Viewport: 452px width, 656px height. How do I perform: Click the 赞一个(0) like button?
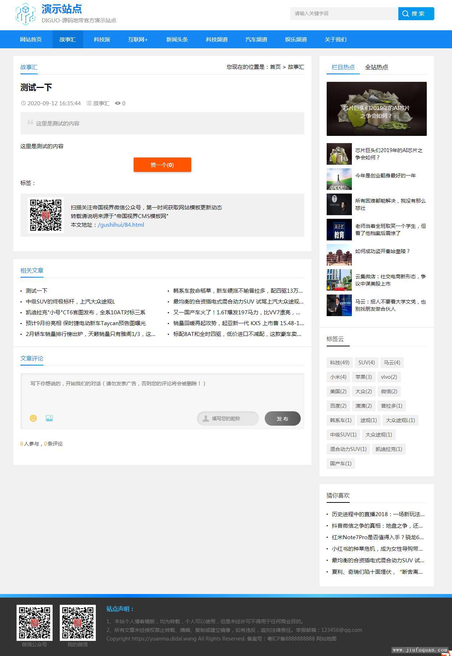[162, 165]
